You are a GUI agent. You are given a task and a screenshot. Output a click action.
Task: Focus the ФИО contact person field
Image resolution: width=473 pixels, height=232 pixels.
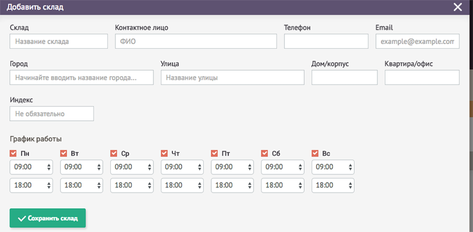coord(196,41)
